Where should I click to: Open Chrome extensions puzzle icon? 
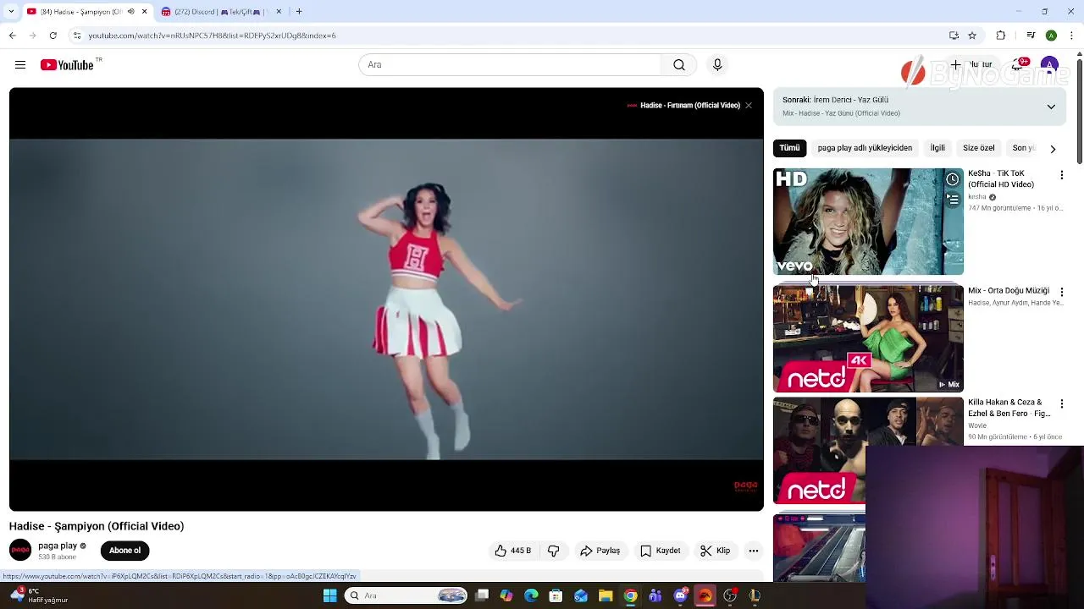click(x=1001, y=36)
